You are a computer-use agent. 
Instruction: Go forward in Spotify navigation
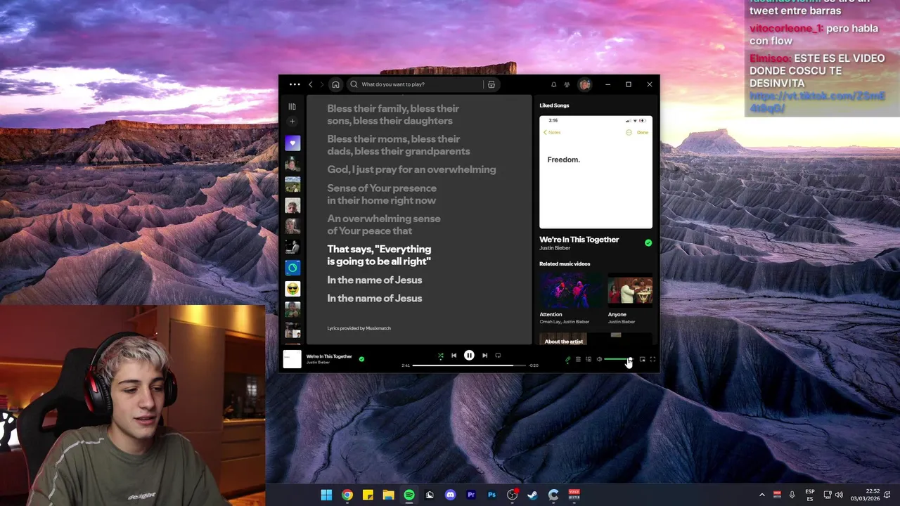click(322, 84)
